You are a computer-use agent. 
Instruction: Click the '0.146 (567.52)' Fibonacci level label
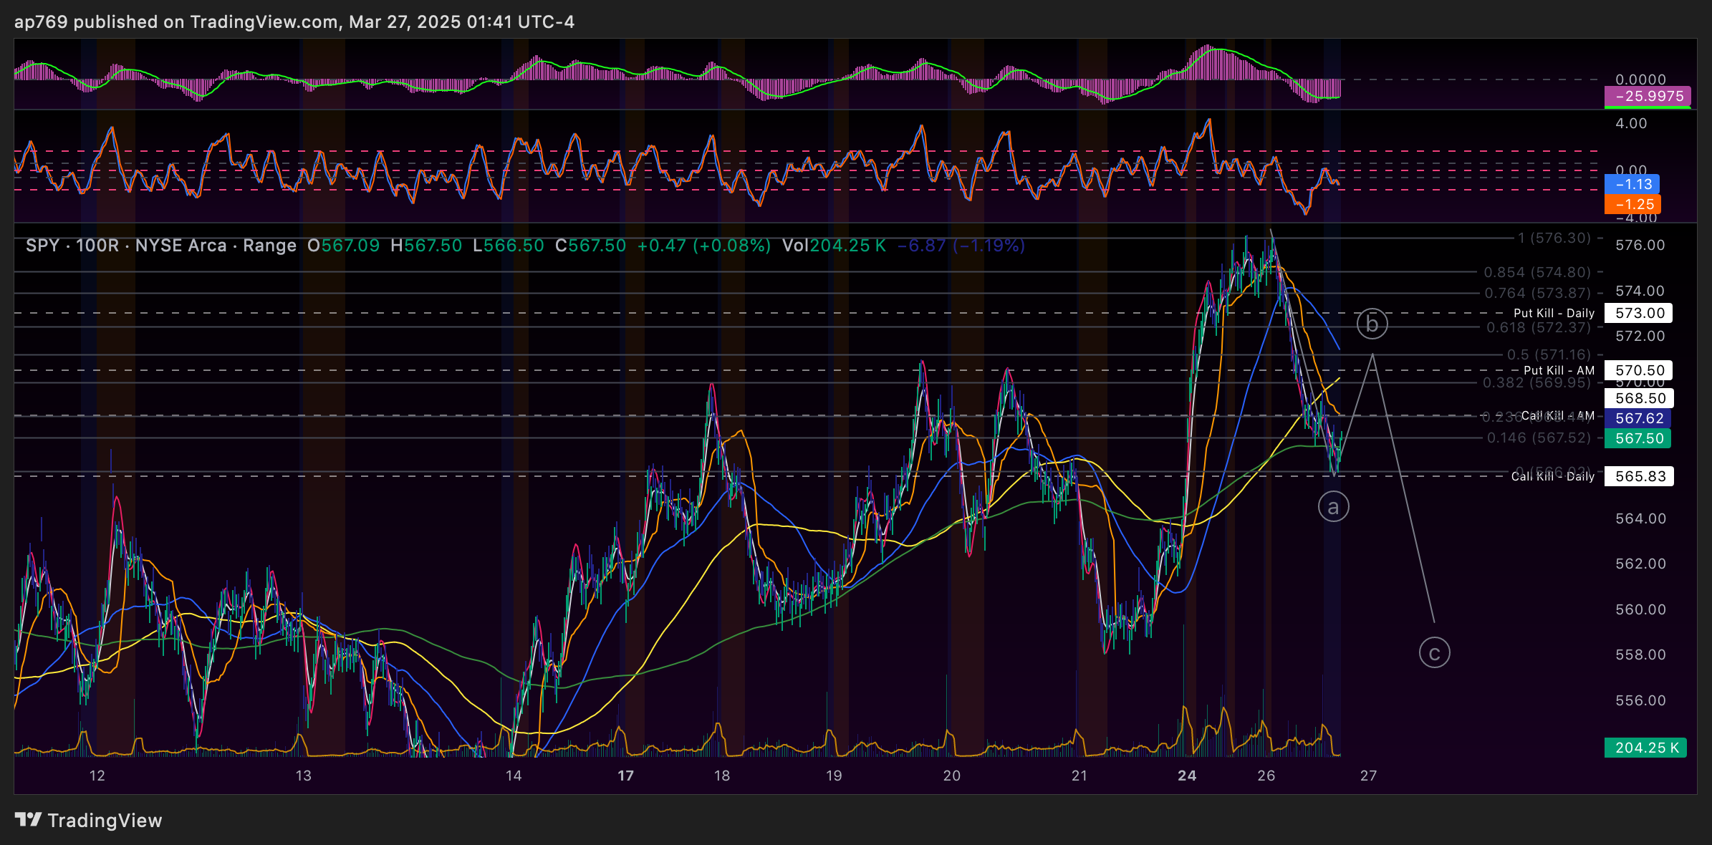pos(1539,438)
